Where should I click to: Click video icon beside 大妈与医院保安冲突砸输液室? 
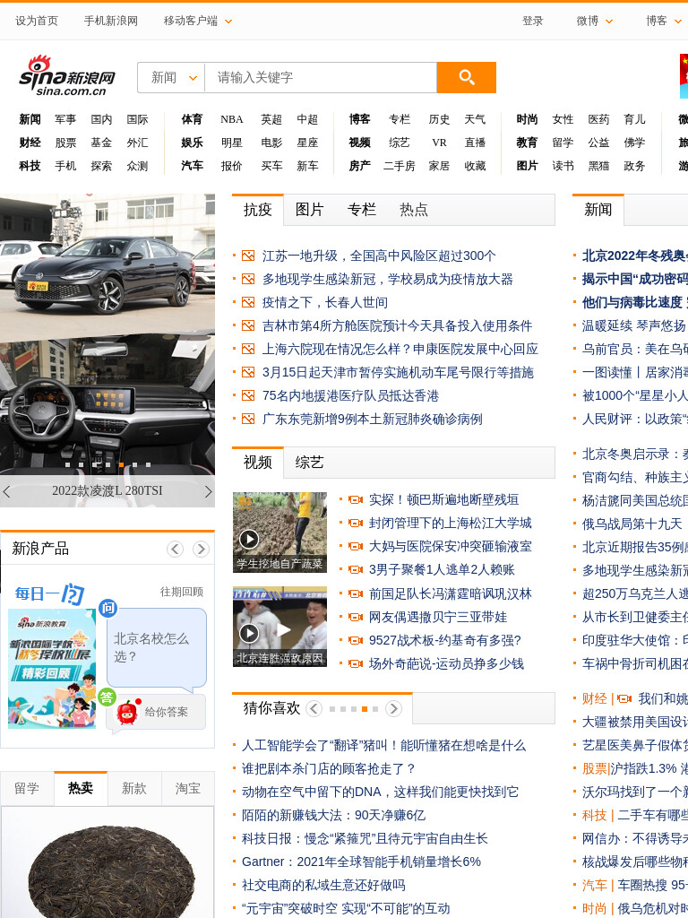pos(355,546)
